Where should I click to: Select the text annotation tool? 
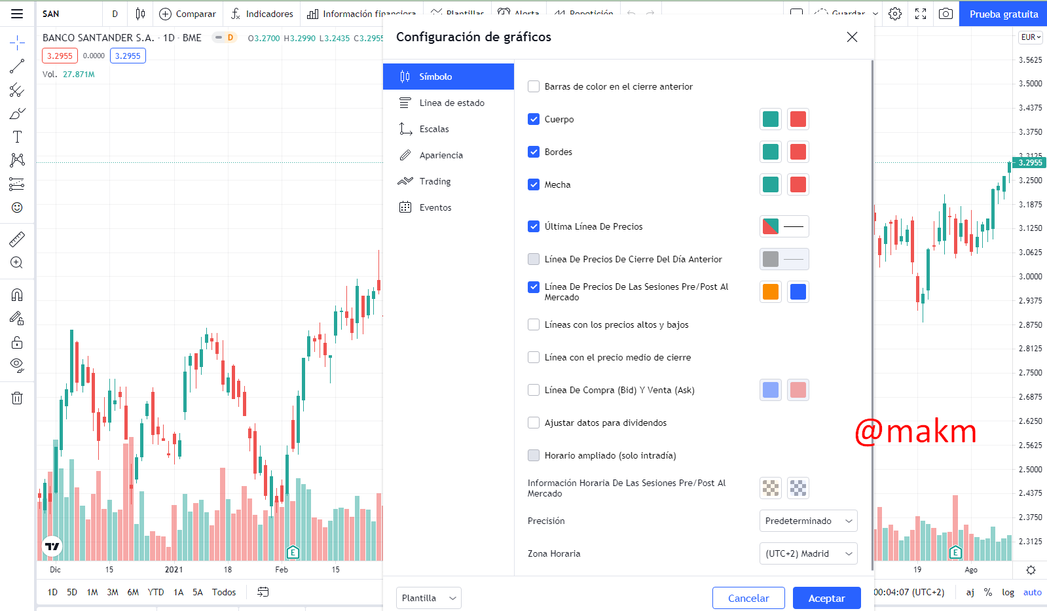point(17,137)
